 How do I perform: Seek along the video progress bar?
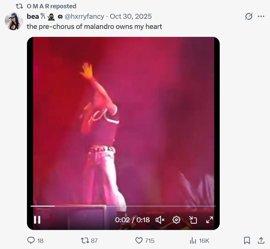(x=123, y=206)
